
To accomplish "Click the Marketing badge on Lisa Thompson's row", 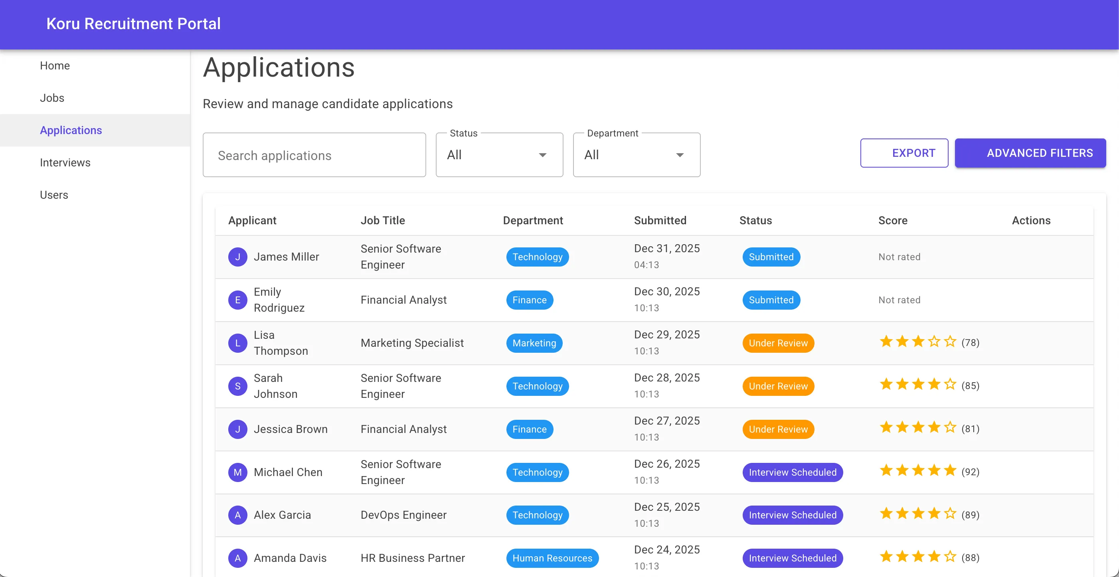I will [534, 343].
